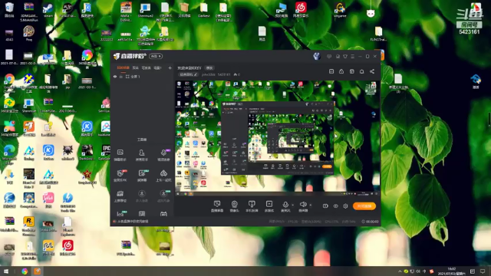Select the white cat face desktop widget
Viewport: 491px width, 276px height.
tap(371, 13)
